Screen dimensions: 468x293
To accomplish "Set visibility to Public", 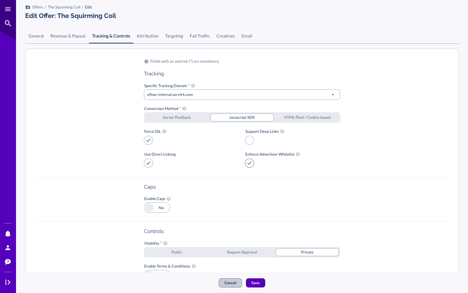I will (x=177, y=252).
